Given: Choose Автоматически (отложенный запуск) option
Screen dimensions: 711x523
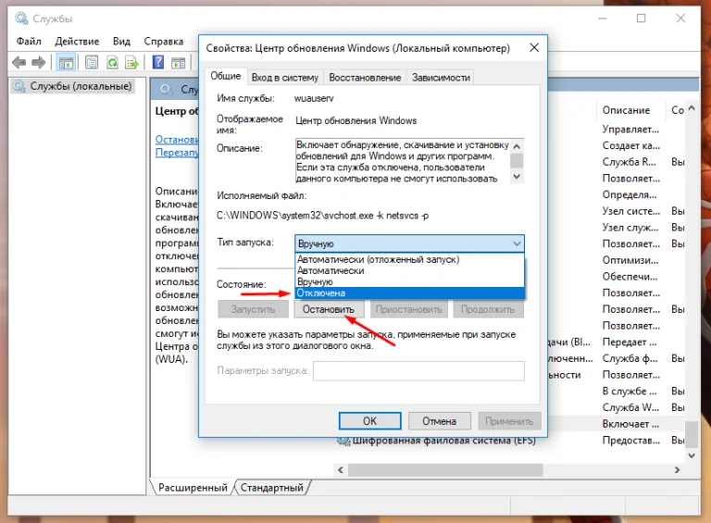Looking at the screenshot, I should tap(409, 259).
